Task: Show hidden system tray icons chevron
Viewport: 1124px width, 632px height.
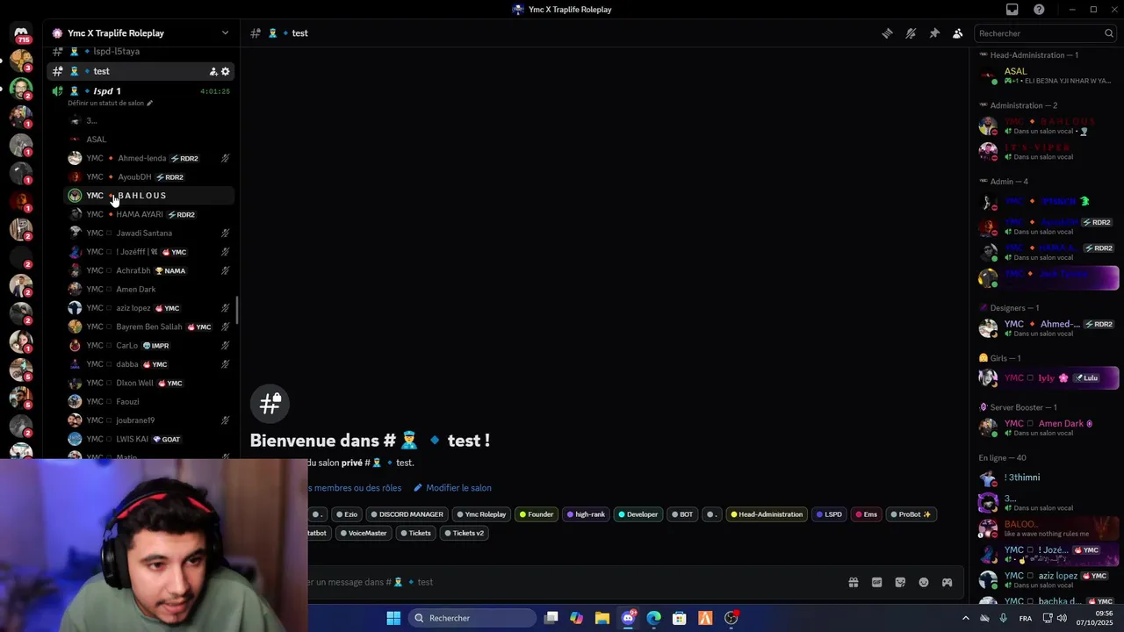Action: [x=966, y=618]
